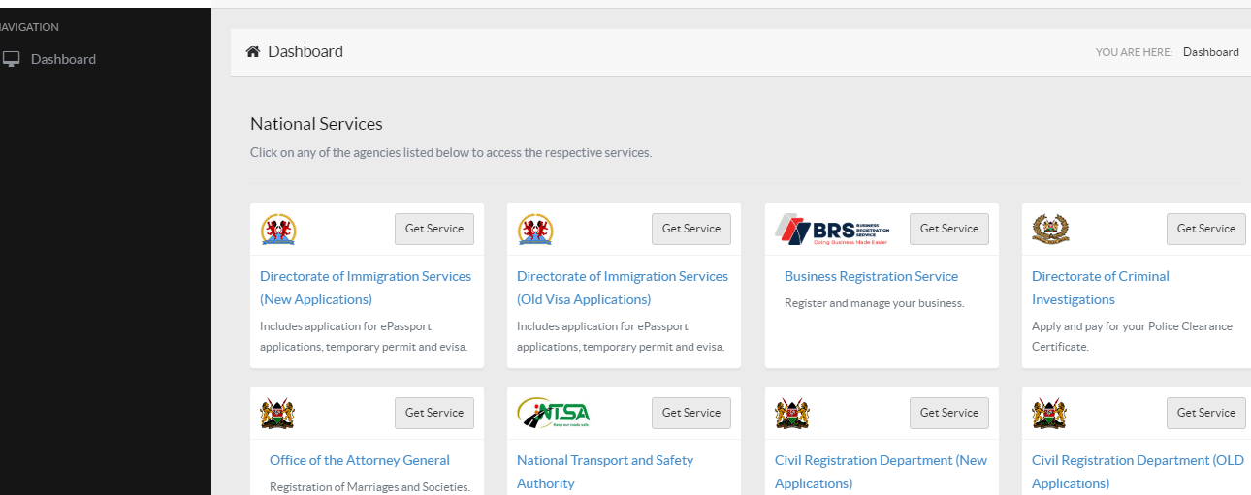The image size is (1251, 495).
Task: Click the monitor icon beside Dashboard in sidebar
Action: coord(11,59)
